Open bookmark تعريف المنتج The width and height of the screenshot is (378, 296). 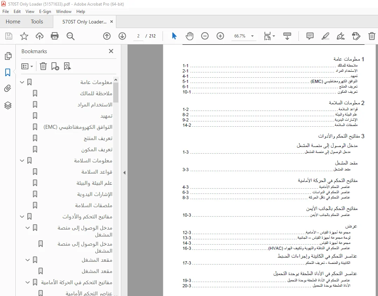coord(98,138)
